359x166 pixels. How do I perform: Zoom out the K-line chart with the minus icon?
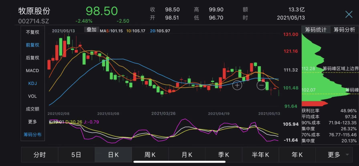(261, 85)
